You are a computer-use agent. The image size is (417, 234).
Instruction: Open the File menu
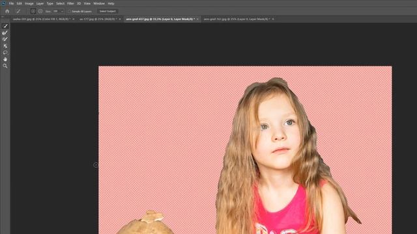[11, 3]
